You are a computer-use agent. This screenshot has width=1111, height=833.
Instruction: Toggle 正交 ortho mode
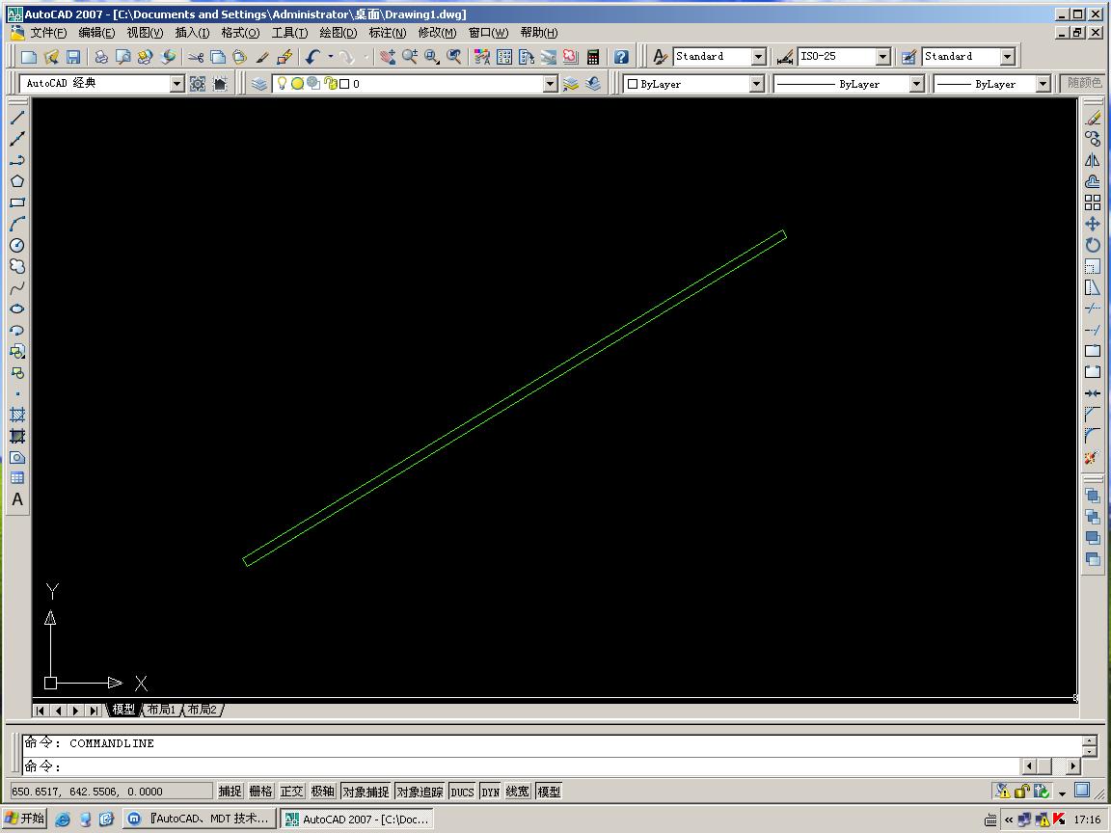pos(291,792)
